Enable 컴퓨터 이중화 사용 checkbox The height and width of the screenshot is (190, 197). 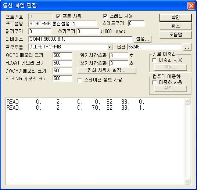pyautogui.click(x=154, y=83)
